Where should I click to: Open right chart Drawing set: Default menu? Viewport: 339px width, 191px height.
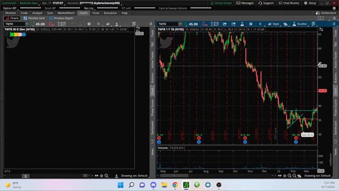click(317, 176)
